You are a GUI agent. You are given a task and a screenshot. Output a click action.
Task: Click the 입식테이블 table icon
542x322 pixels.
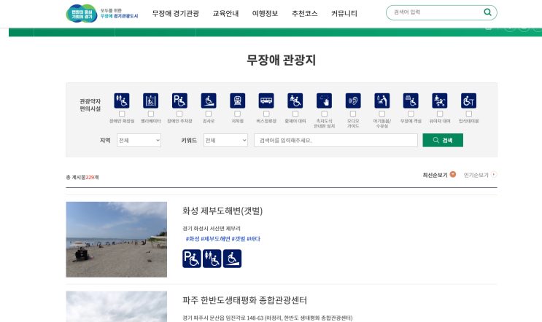tap(469, 101)
